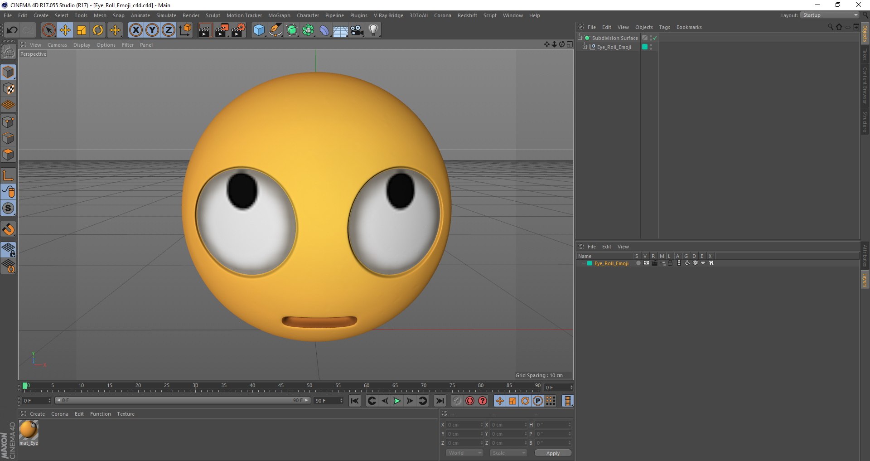This screenshot has width=870, height=461.
Task: Open viewport Display menu
Action: (x=82, y=45)
